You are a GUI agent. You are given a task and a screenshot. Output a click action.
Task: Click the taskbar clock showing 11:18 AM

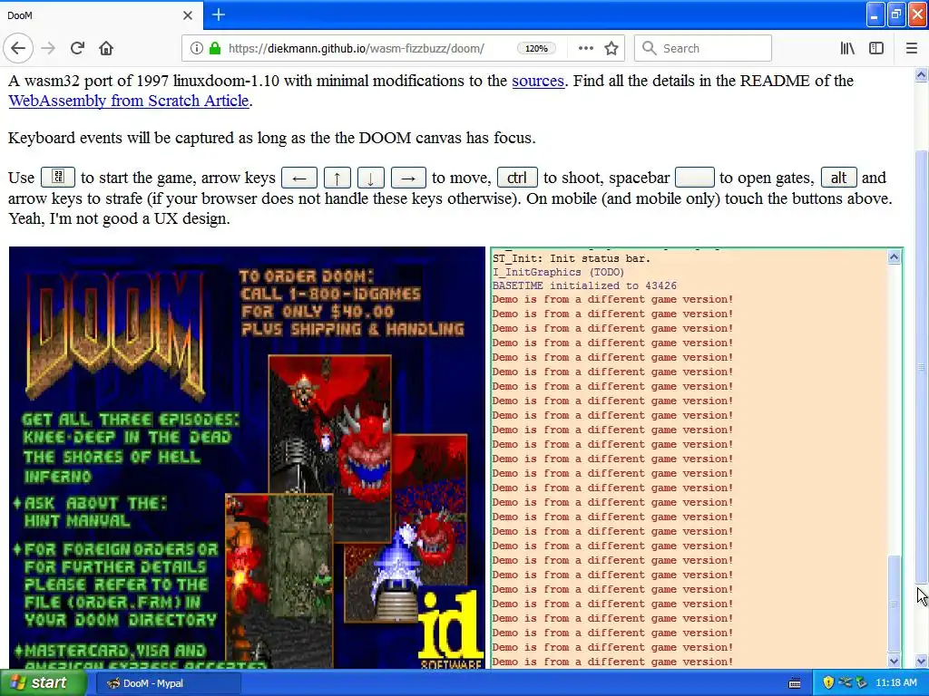click(895, 683)
